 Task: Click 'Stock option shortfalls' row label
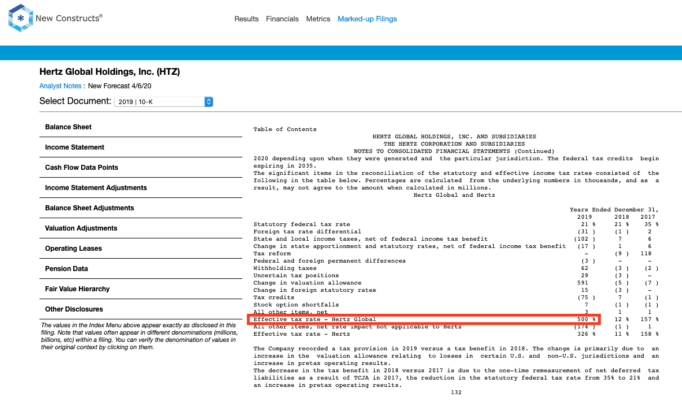(296, 305)
